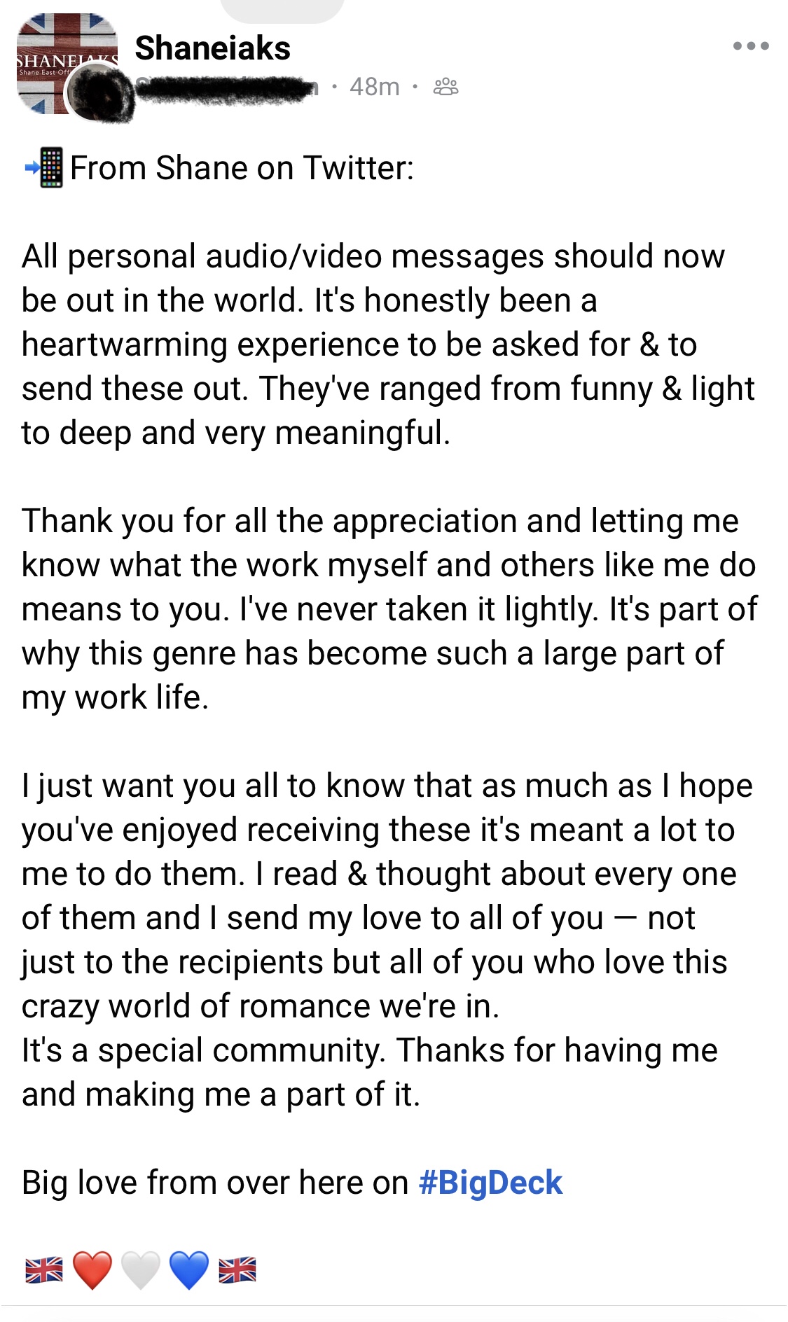
Task: Click the phone emoji with arrow
Action: (44, 168)
